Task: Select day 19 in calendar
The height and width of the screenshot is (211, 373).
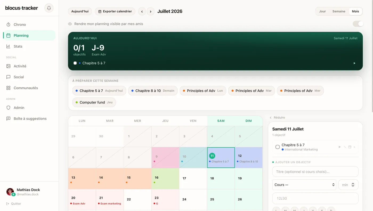Action: [249, 179]
